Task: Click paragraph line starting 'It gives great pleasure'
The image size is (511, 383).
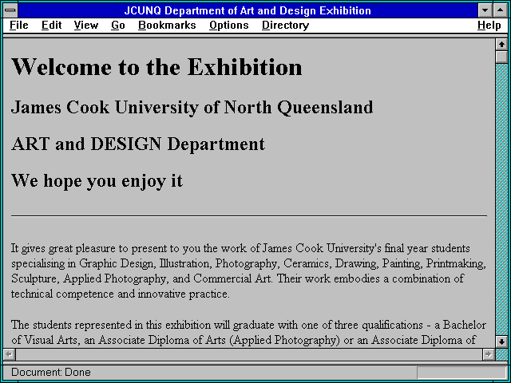Action: point(240,248)
